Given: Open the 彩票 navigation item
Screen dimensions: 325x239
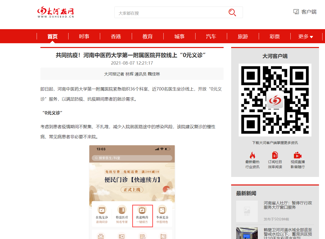Looking at the screenshot, I should (x=275, y=36).
